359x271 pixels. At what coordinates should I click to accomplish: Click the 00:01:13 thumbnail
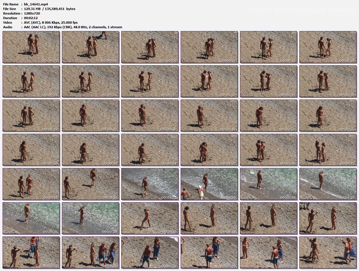coord(328,150)
